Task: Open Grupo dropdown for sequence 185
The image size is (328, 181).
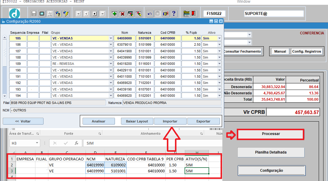Action: click(111, 38)
